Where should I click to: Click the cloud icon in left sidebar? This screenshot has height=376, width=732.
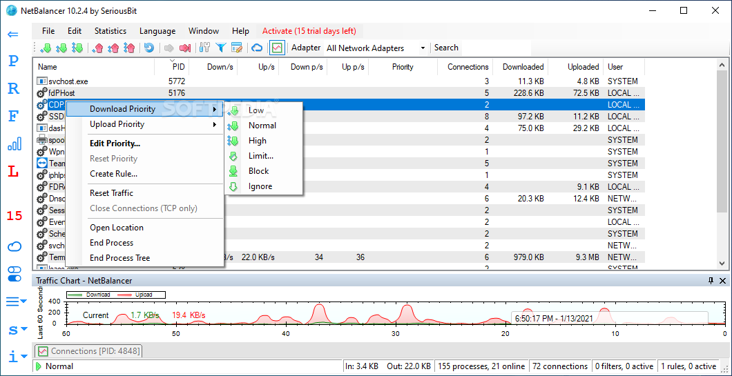pyautogui.click(x=15, y=246)
